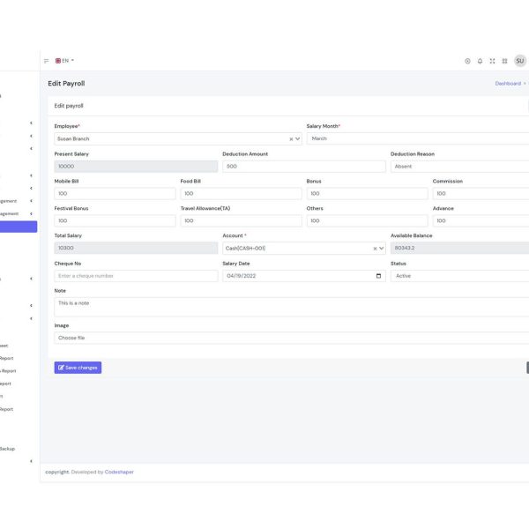
Task: Click the notification bell icon
Action: click(480, 61)
